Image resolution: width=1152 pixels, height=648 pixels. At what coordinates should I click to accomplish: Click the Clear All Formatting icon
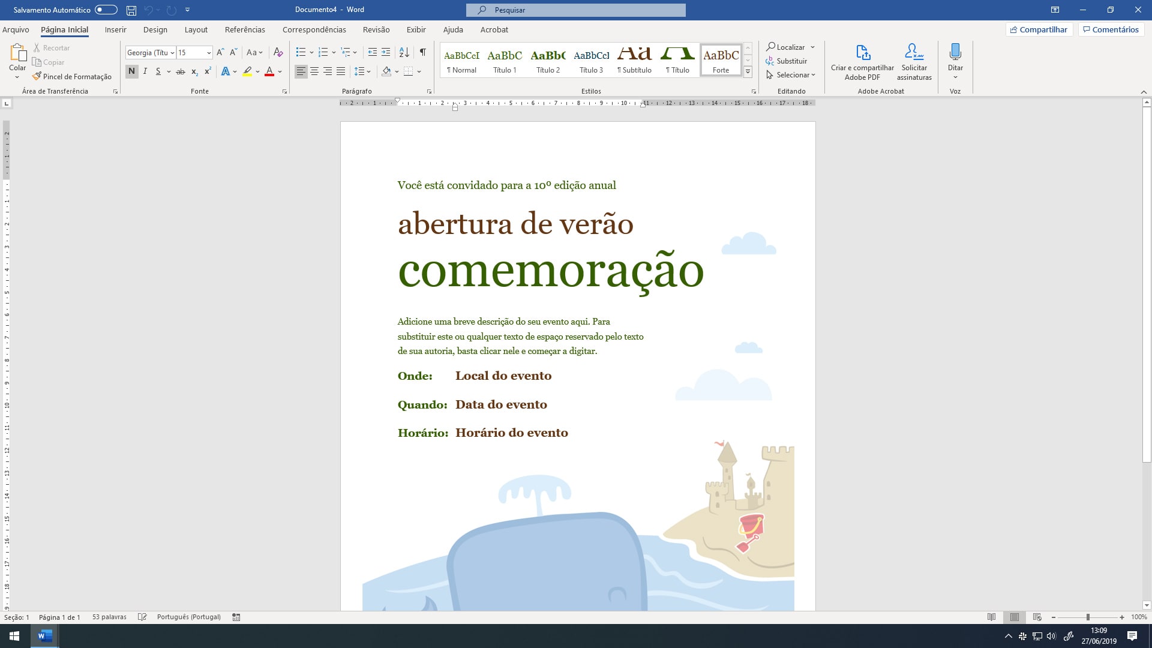pos(278,53)
